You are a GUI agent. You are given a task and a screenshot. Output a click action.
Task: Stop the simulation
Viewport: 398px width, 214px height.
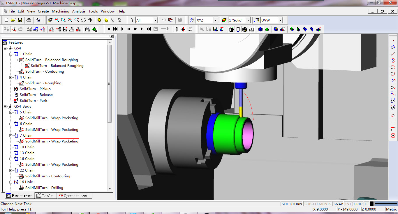[x=109, y=29]
